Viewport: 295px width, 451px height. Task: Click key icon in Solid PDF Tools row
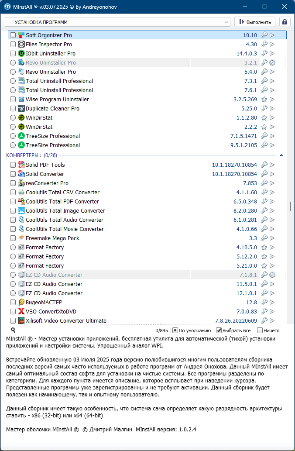coord(264,165)
